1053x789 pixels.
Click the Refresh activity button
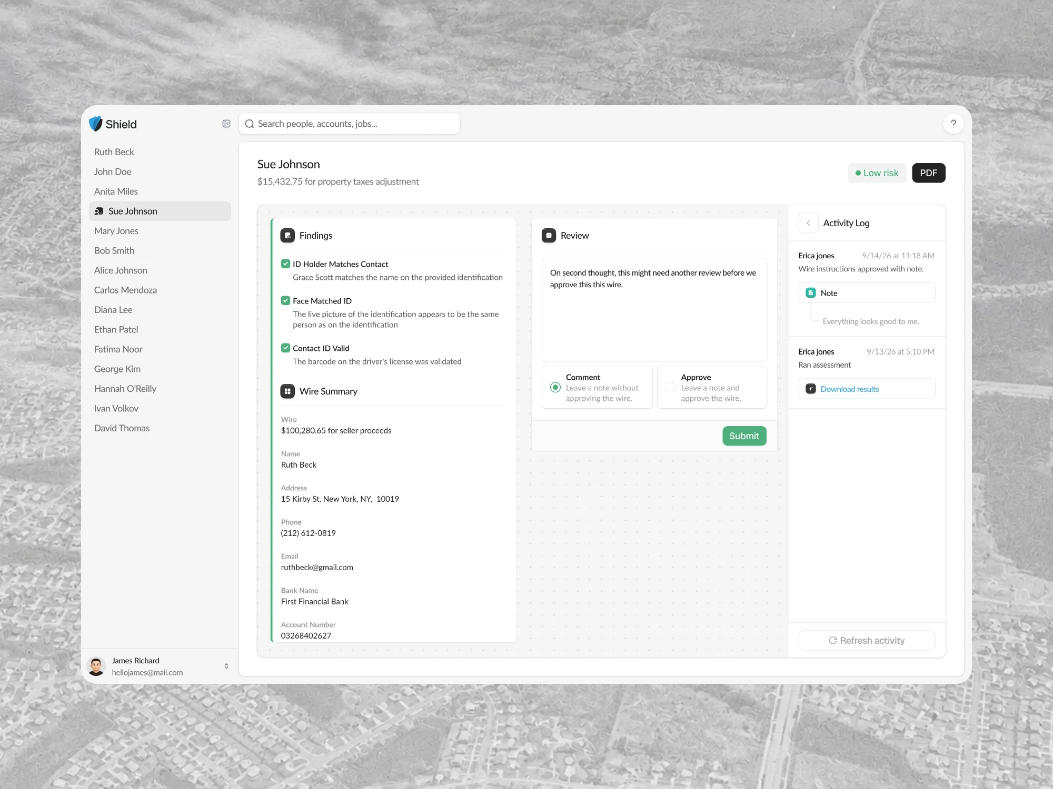[x=867, y=641]
